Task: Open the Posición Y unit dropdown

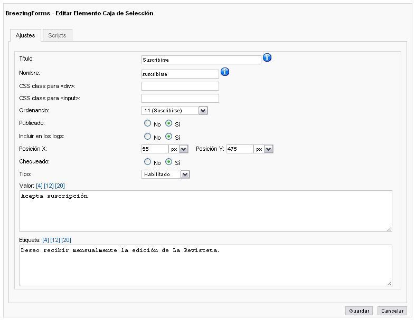Action: coord(263,149)
